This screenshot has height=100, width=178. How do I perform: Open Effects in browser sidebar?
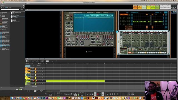click(x=3, y=14)
